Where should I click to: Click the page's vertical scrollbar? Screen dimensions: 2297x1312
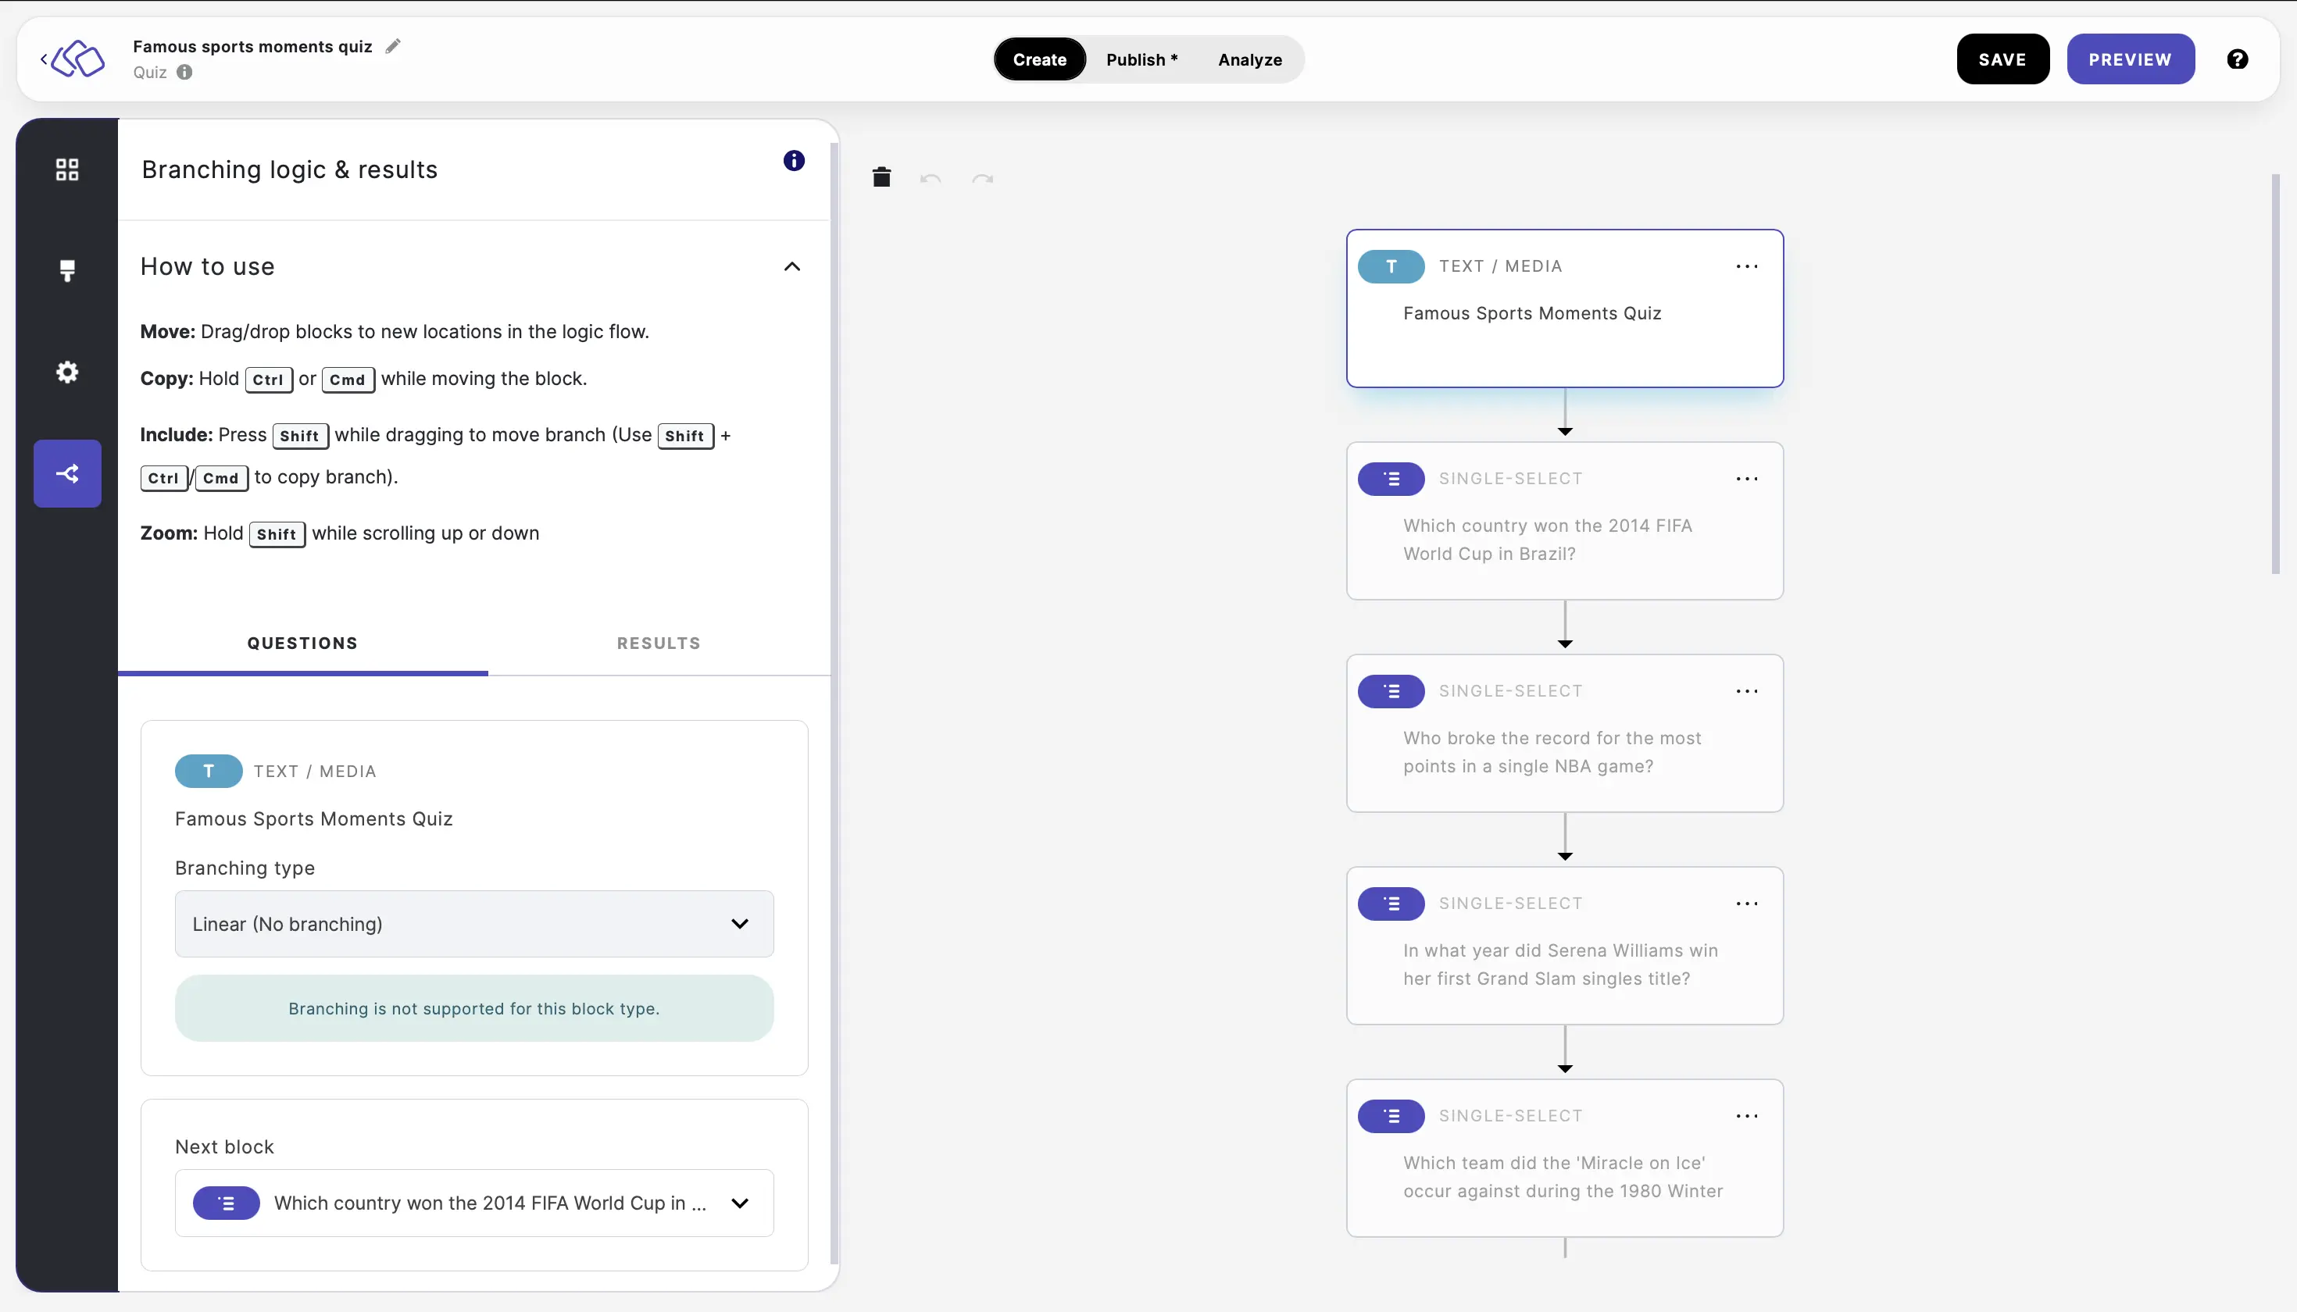(2275, 374)
